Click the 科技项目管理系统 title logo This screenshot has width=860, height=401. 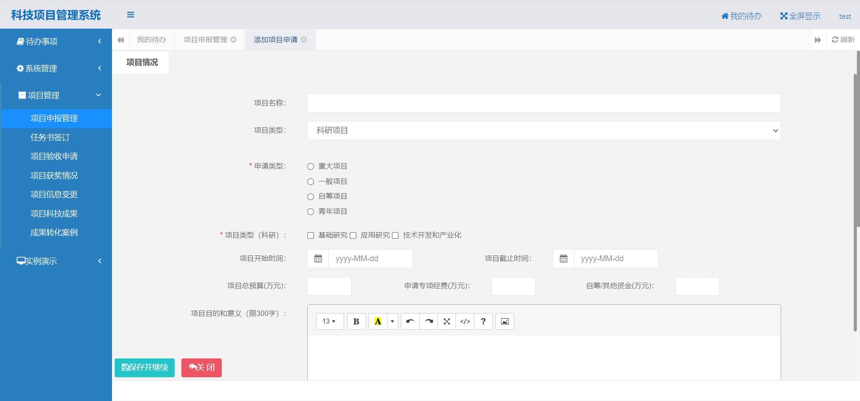[56, 15]
